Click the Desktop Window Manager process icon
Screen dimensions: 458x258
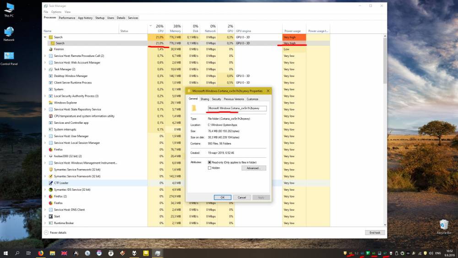[x=51, y=76]
